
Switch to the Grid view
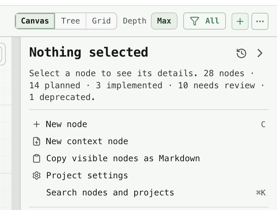[x=102, y=21]
